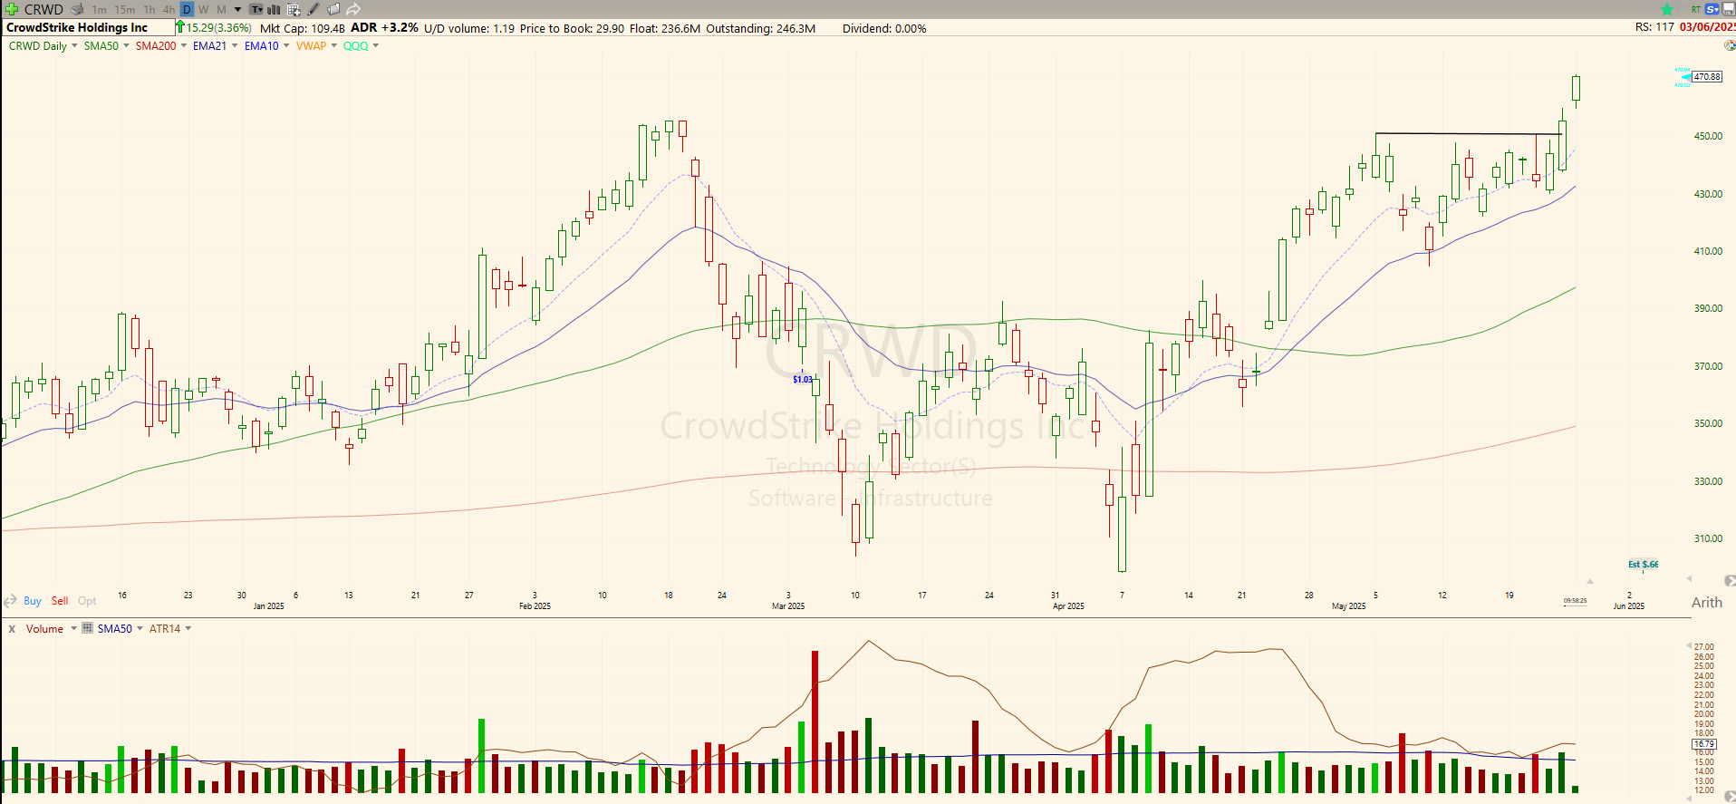Image resolution: width=1736 pixels, height=804 pixels.
Task: Select the 4h timeframe
Action: (169, 9)
